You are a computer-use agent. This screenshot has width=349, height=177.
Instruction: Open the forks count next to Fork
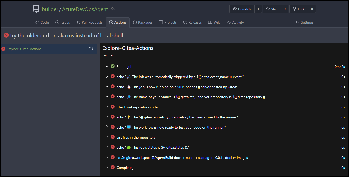tap(312, 9)
